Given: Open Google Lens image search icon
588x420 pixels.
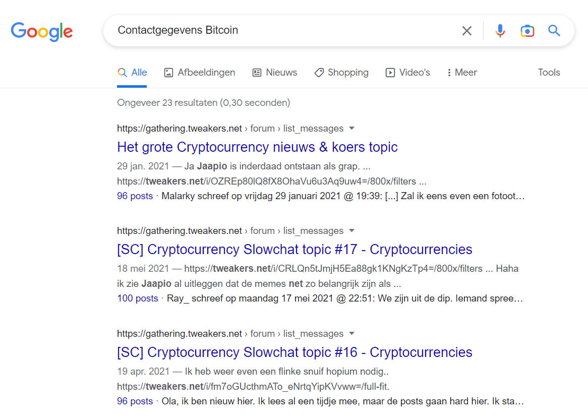Looking at the screenshot, I should click(x=527, y=31).
